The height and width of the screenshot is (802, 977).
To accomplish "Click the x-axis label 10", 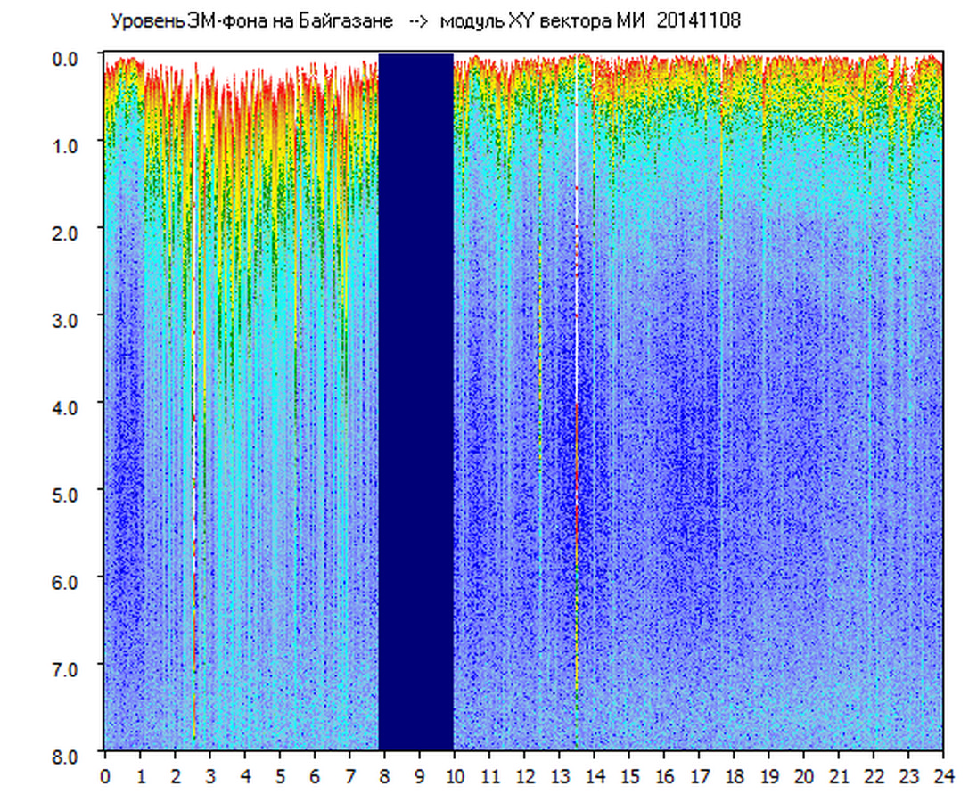I will coord(455,776).
